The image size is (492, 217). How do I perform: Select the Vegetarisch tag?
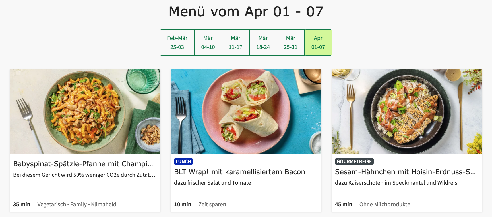click(x=51, y=204)
